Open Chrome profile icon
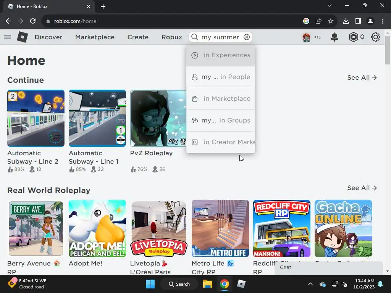Viewport: 391px width, 293px height. [x=370, y=21]
